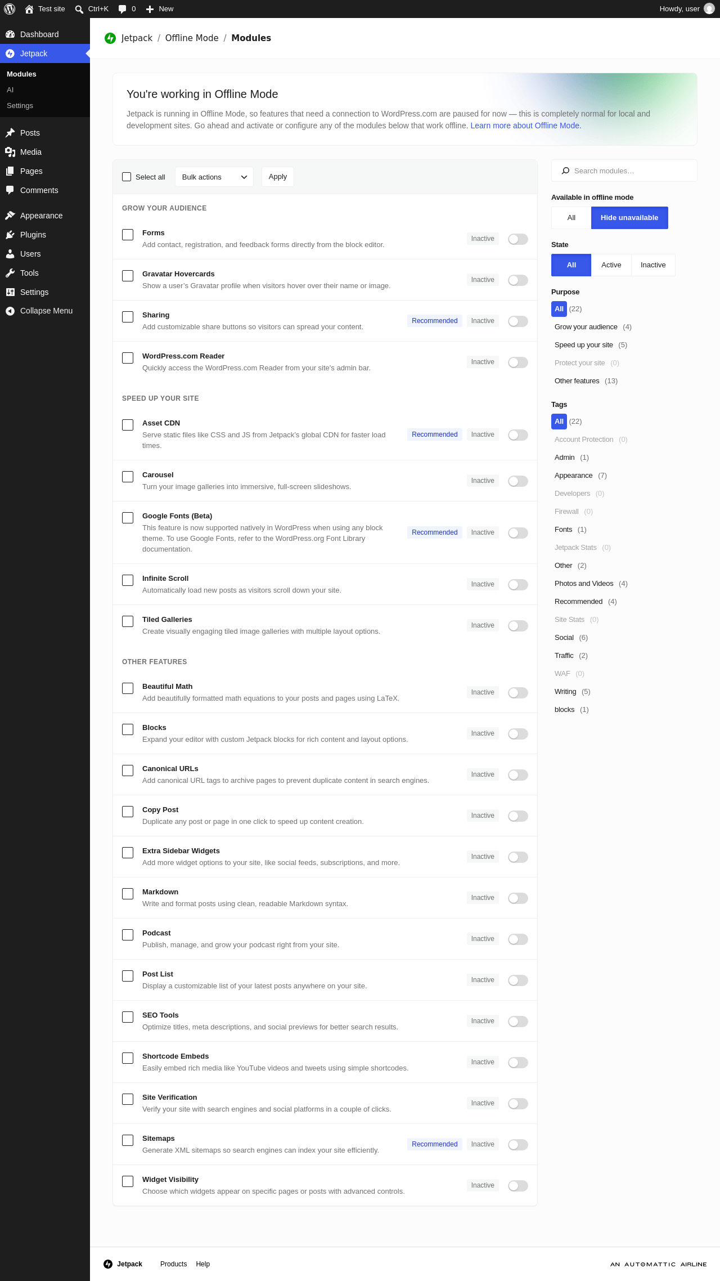The width and height of the screenshot is (720, 1281).
Task: Click the Offline Mode breadcrumb
Action: point(192,38)
